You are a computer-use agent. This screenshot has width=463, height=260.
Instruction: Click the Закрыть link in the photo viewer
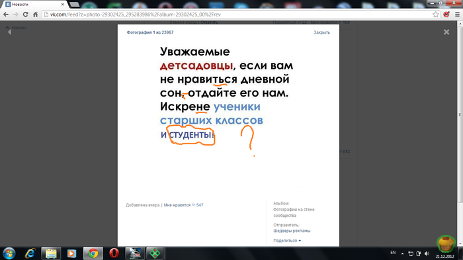coord(322,32)
